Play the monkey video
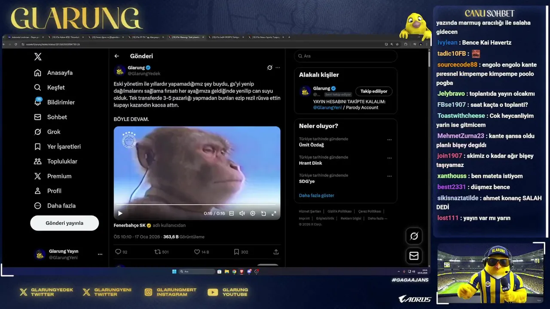Screen dimensions: 550x309 tap(120, 213)
